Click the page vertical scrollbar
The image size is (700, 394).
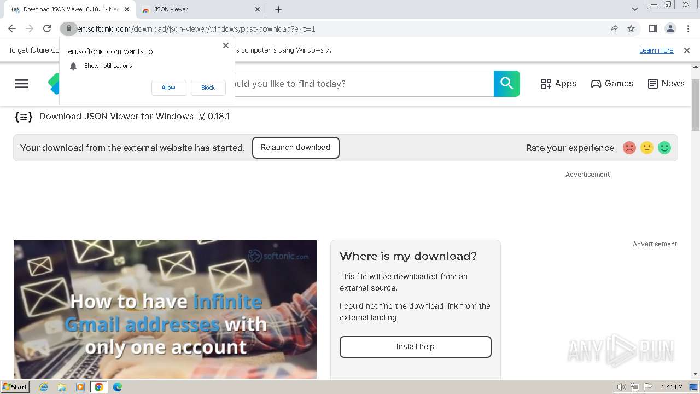(x=696, y=105)
